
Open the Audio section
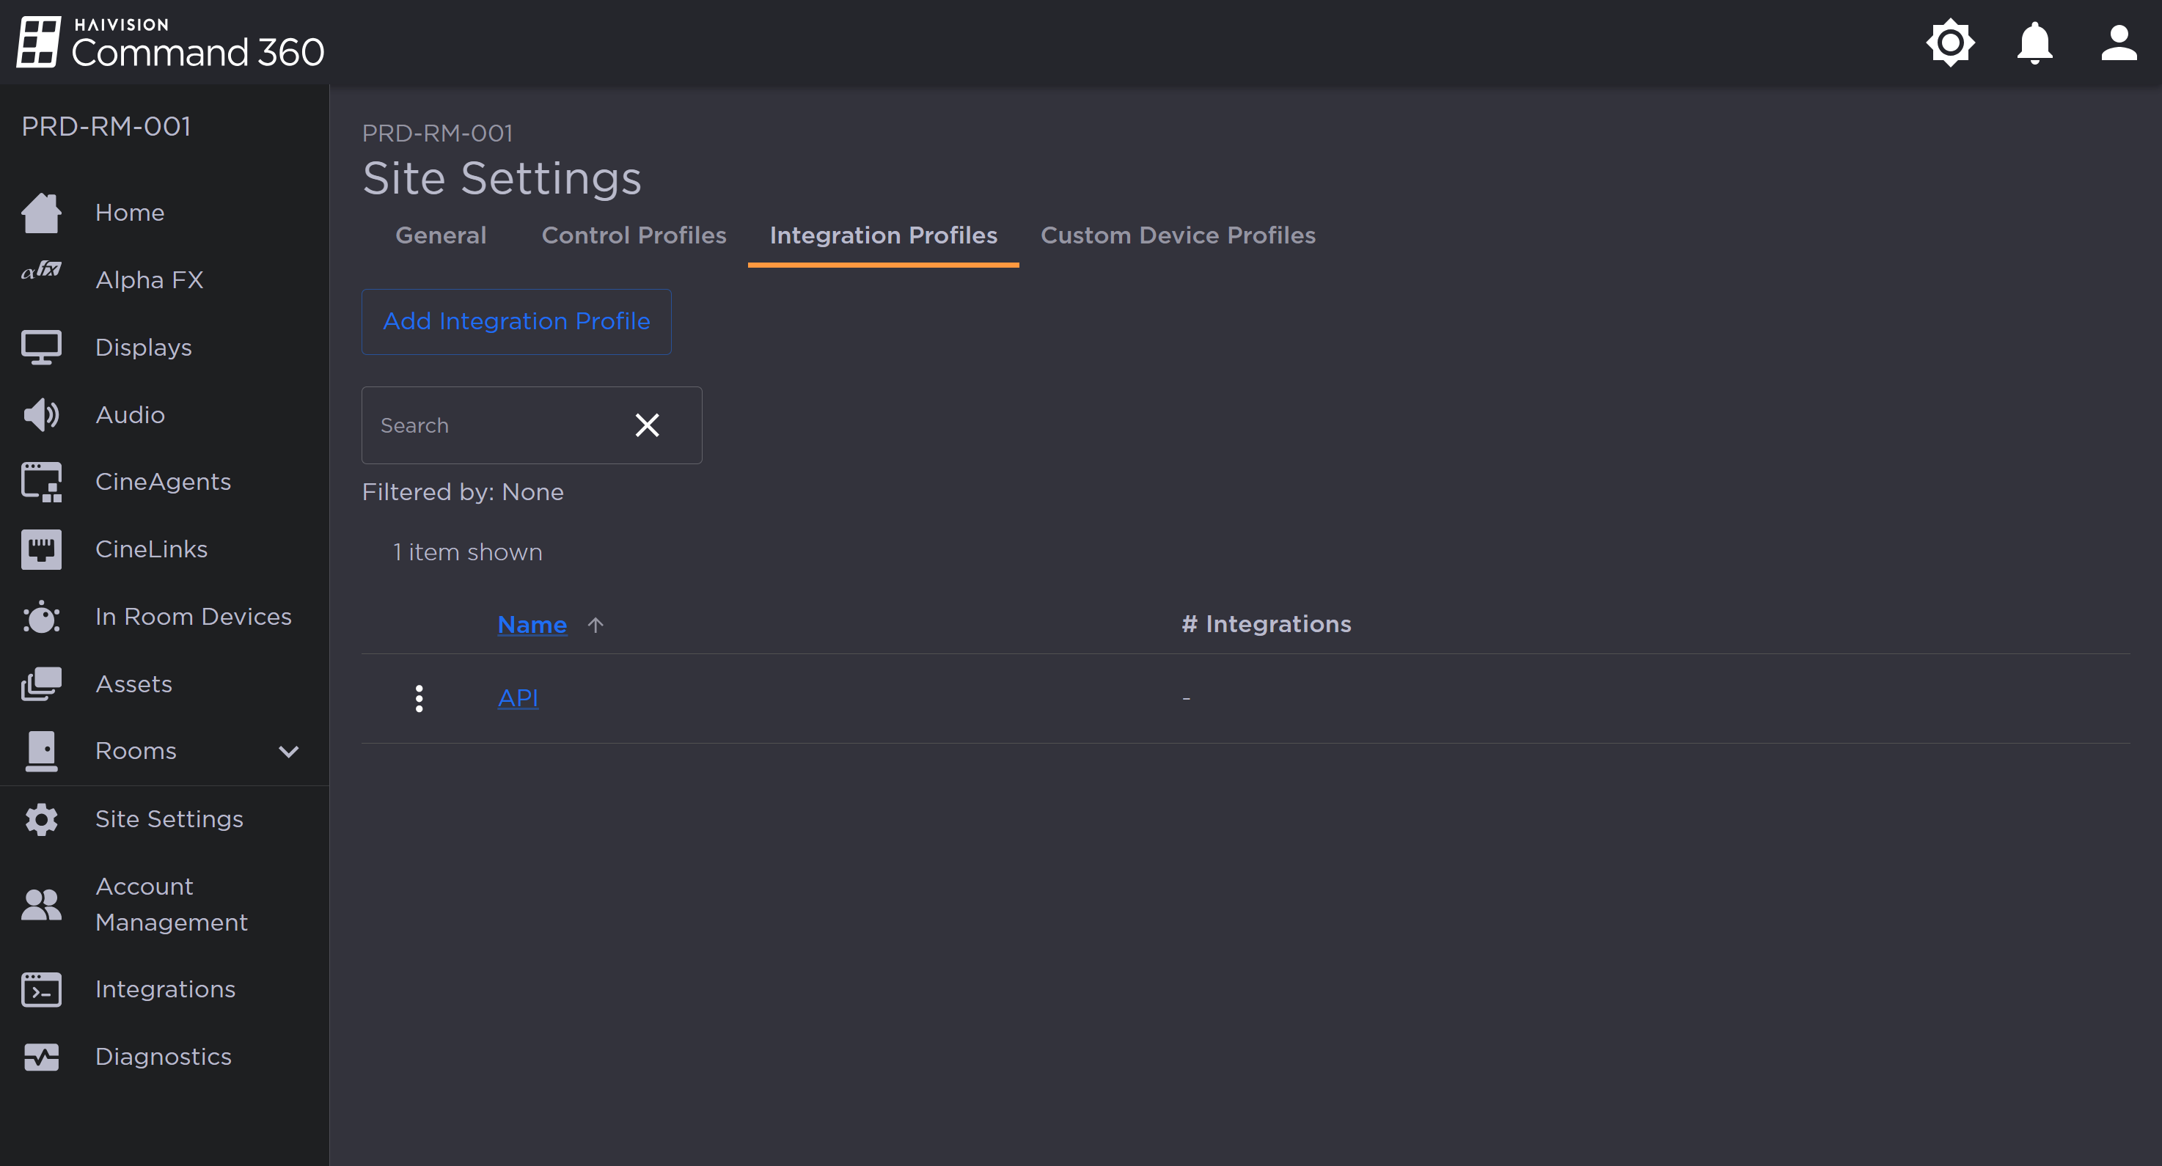[x=129, y=414]
